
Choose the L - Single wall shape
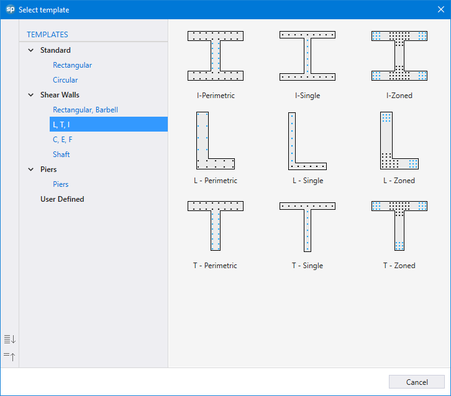point(307,141)
